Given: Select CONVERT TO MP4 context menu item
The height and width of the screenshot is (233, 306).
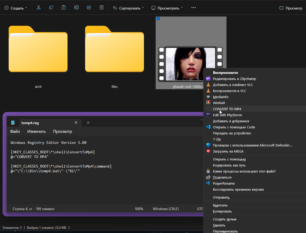Looking at the screenshot, I should (x=227, y=109).
